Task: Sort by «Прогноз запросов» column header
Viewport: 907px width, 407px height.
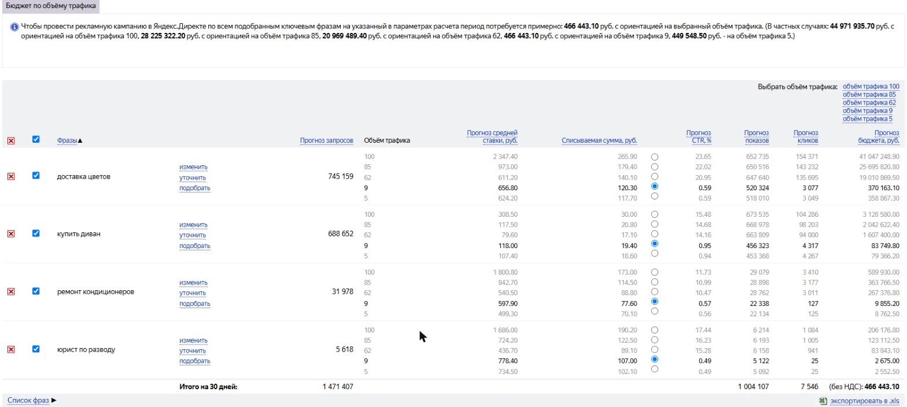Action: [327, 140]
